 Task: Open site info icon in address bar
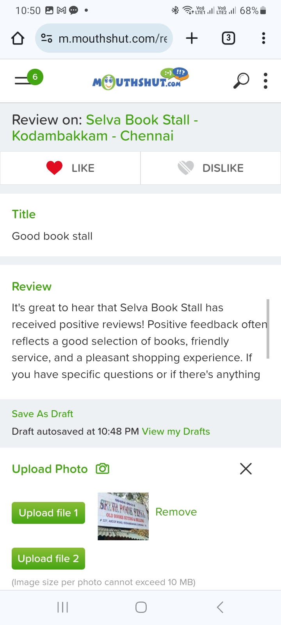pyautogui.click(x=47, y=38)
